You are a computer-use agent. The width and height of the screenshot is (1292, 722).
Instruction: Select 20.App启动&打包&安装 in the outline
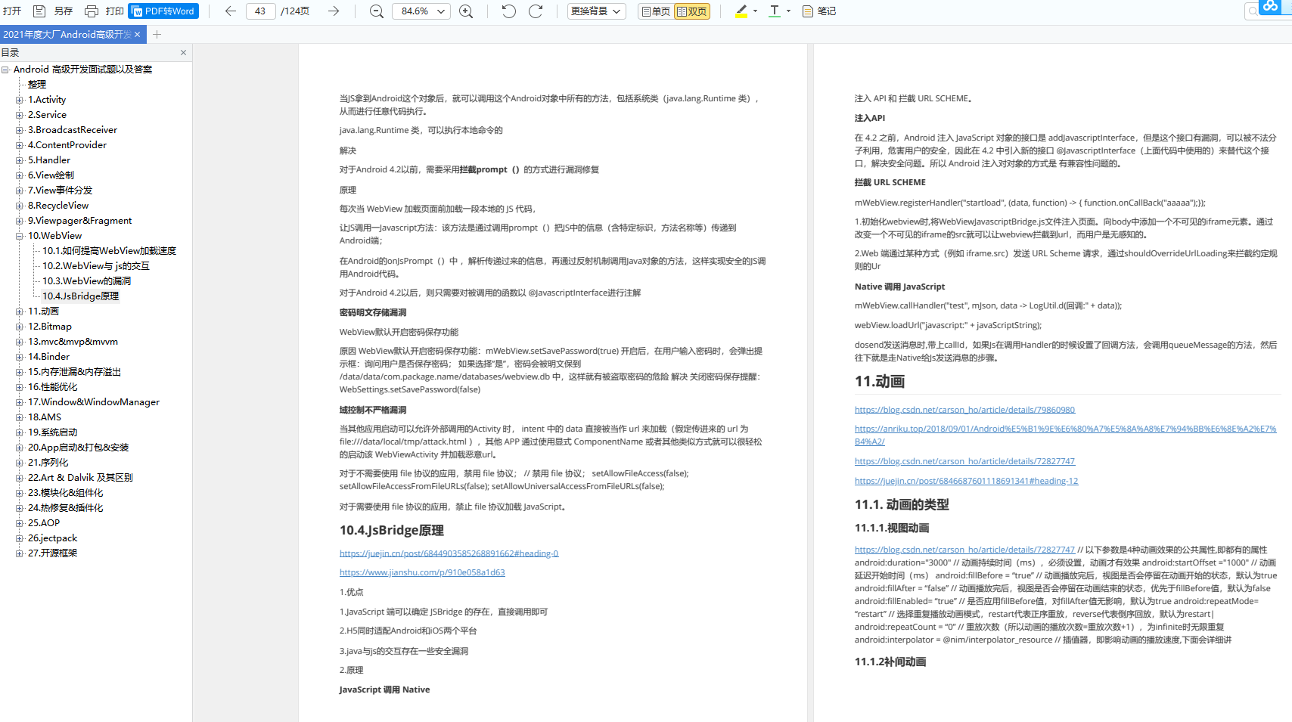coord(78,448)
